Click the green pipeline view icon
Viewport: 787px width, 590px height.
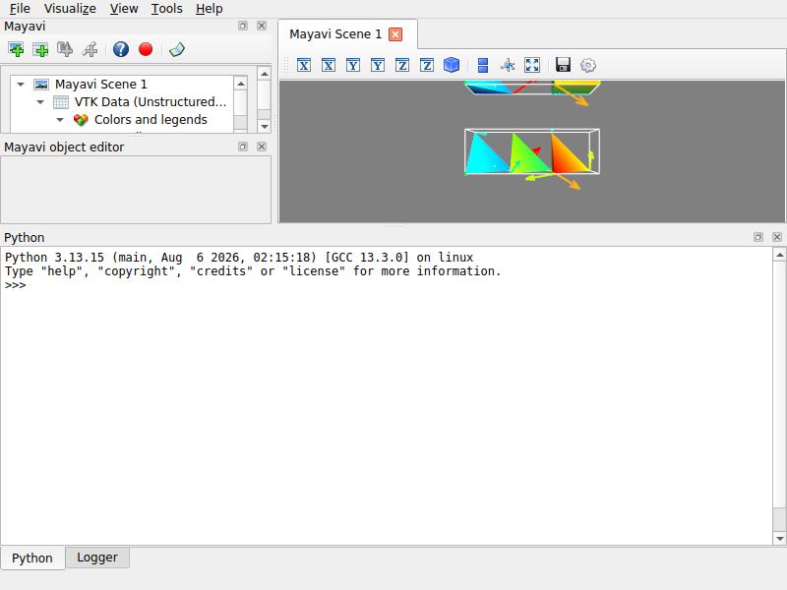177,49
